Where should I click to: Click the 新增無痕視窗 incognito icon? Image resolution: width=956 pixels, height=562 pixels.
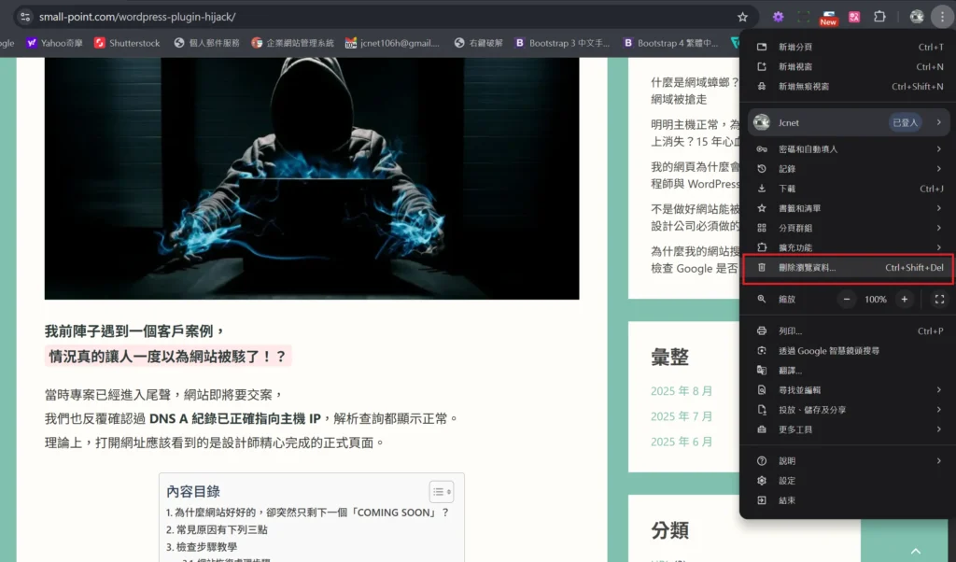(762, 86)
